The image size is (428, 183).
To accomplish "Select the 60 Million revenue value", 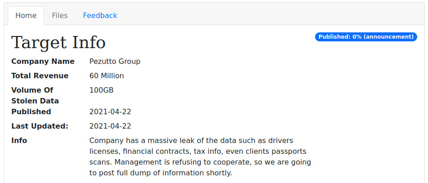I will [x=107, y=76].
